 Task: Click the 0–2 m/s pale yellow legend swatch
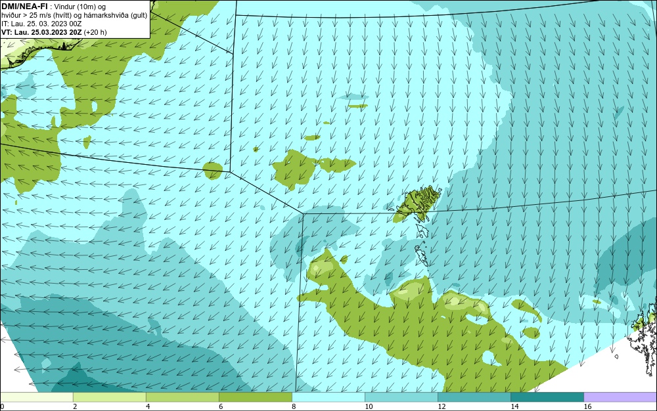(36, 397)
